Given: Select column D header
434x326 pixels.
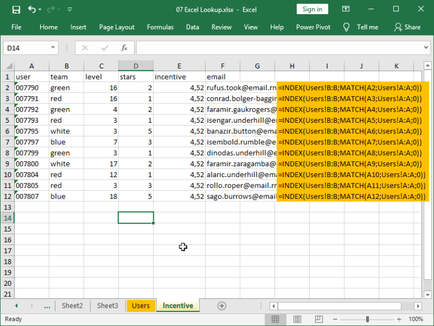Looking at the screenshot, I should click(x=136, y=66).
